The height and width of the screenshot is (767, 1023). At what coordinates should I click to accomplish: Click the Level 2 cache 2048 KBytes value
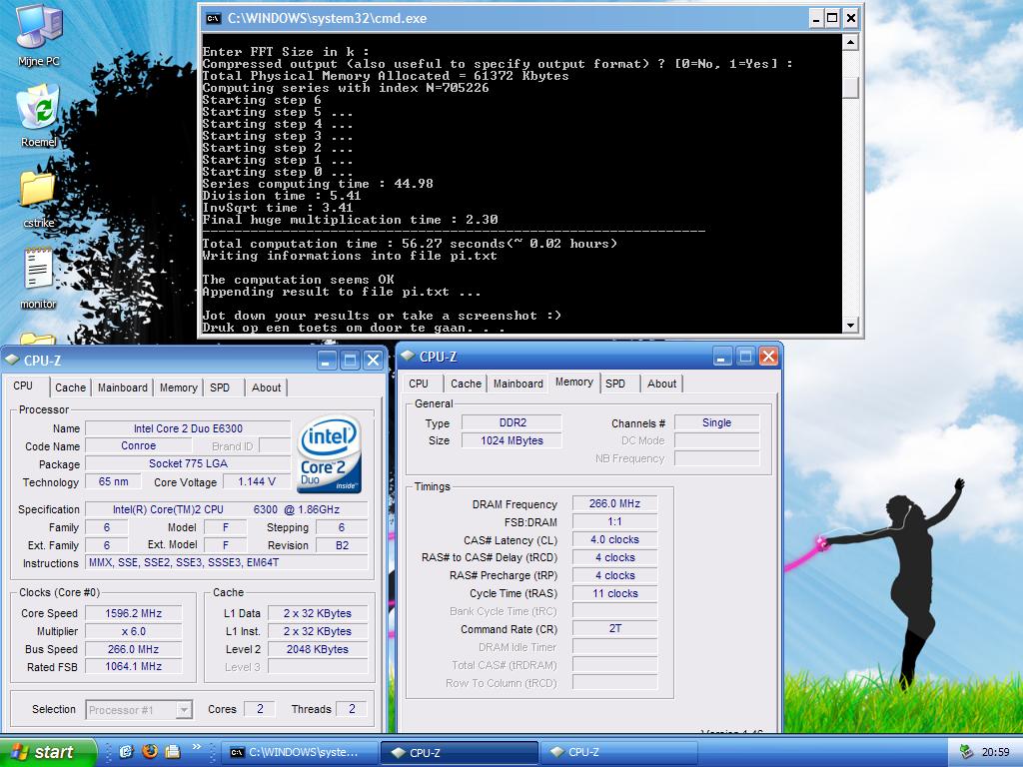coord(317,649)
